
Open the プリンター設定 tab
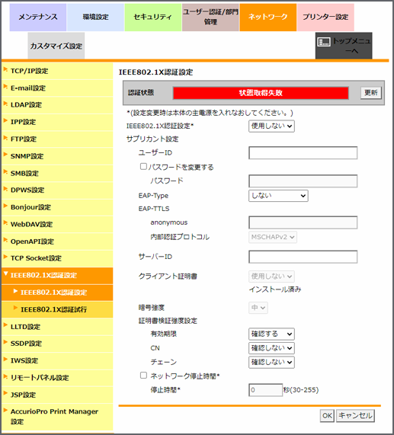(x=325, y=18)
